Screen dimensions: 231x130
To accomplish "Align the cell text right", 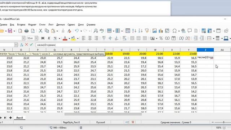I will click(x=96, y=38).
